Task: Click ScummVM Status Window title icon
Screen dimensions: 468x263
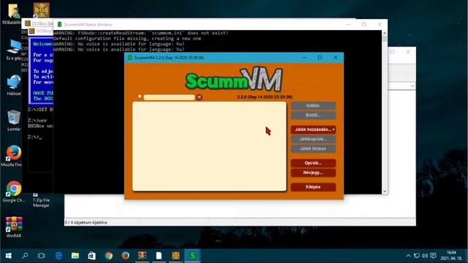Action: pos(59,24)
